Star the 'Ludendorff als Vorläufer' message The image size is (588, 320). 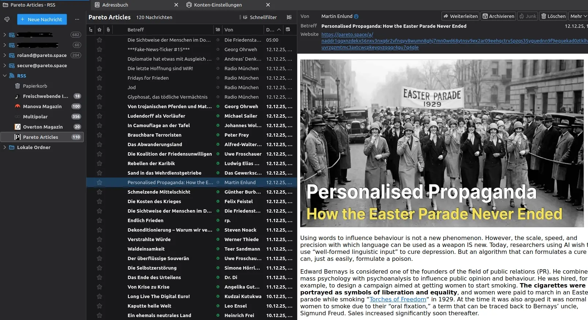point(99,116)
